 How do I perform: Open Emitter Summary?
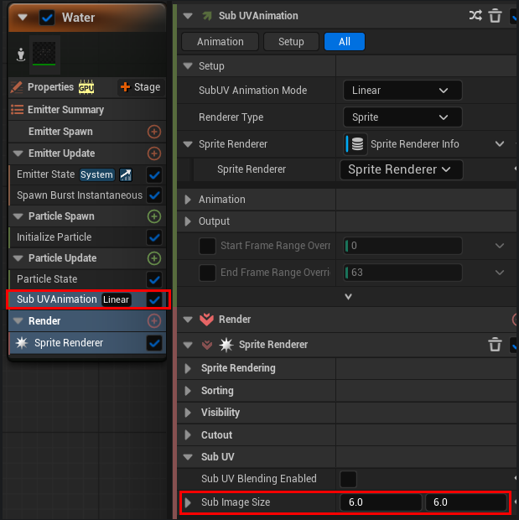pos(65,110)
